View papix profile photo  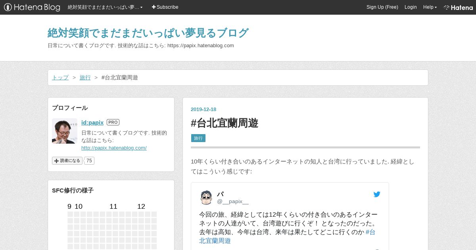click(x=65, y=131)
